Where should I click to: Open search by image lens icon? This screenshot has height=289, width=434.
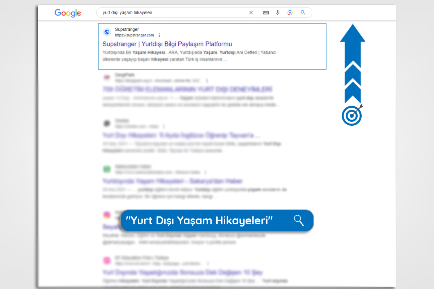[x=290, y=13]
